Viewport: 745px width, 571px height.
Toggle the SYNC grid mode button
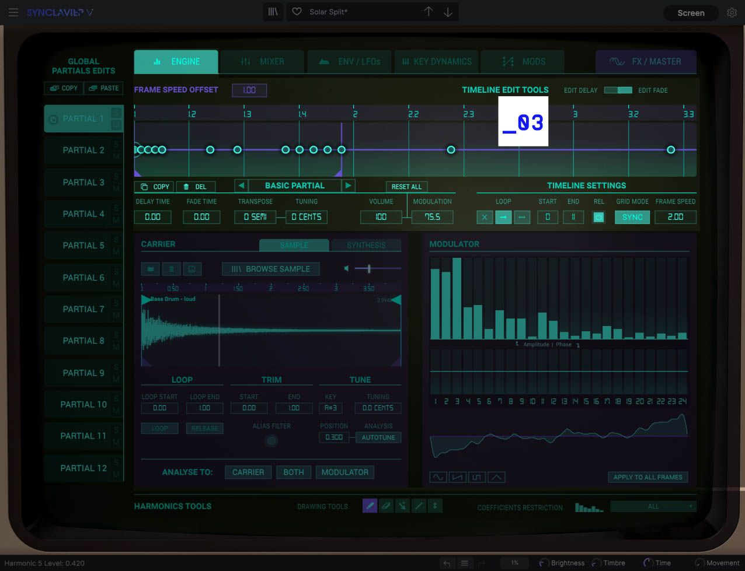pyautogui.click(x=632, y=217)
